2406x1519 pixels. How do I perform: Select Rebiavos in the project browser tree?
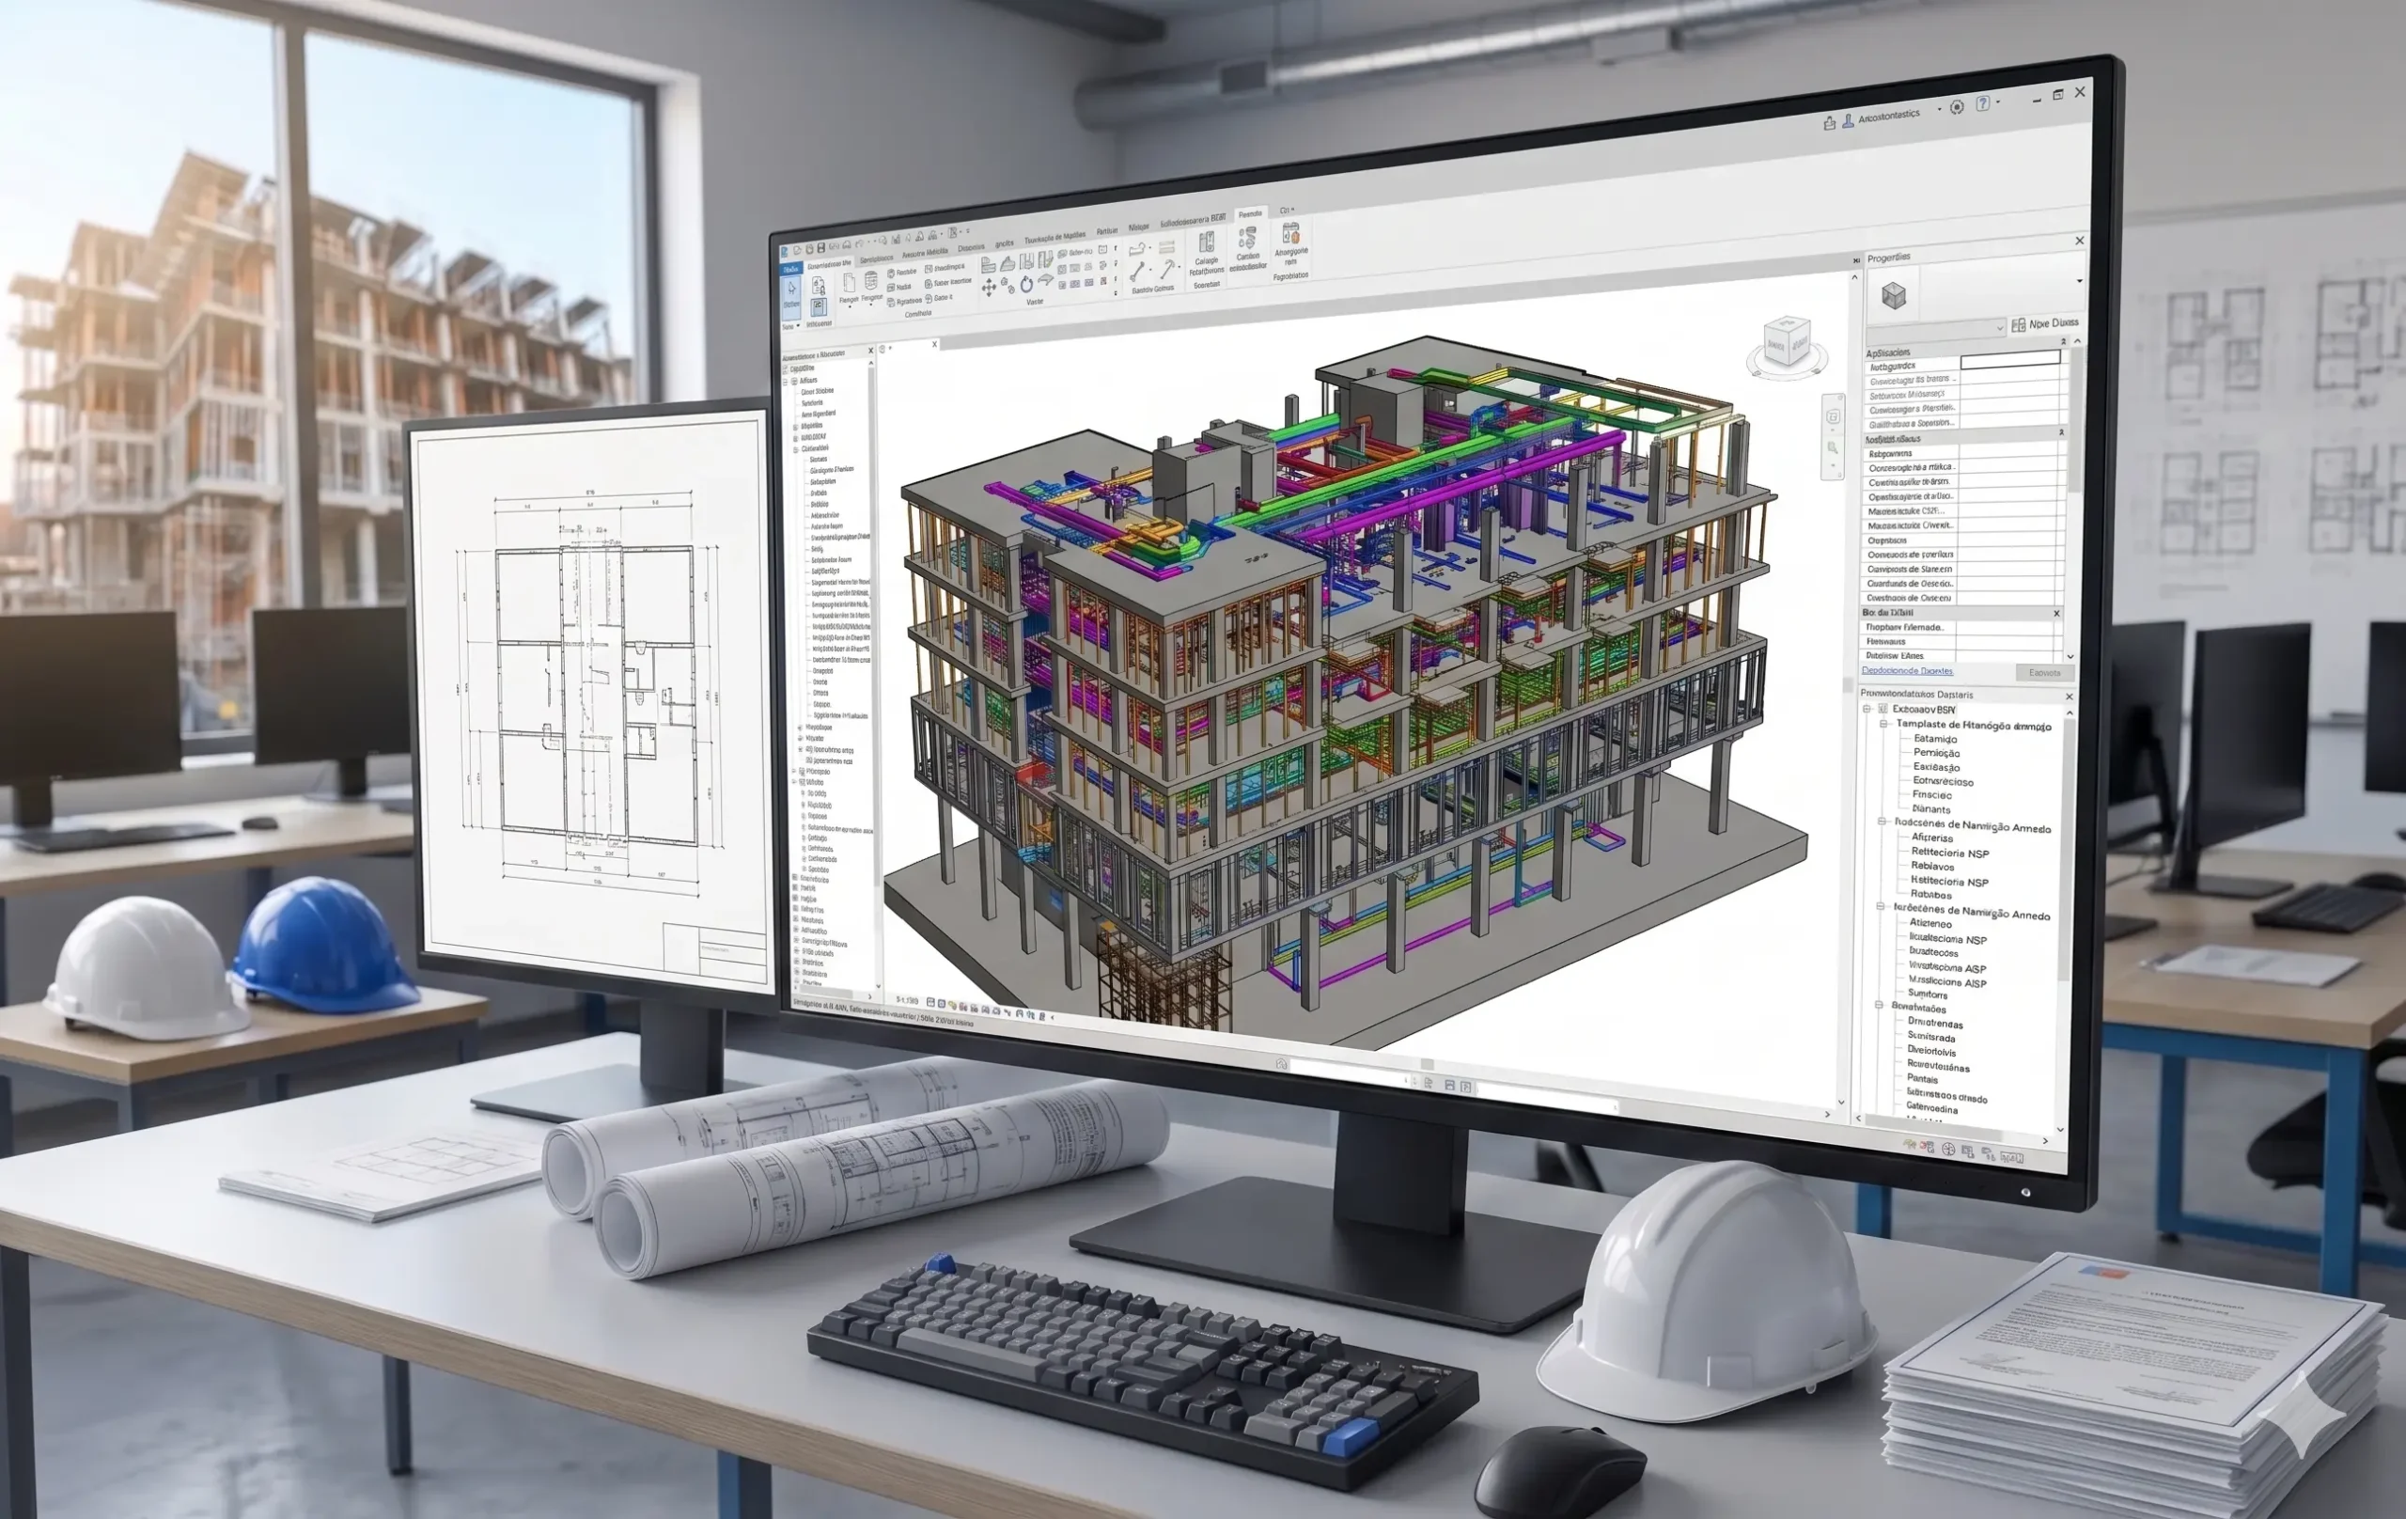click(1933, 867)
